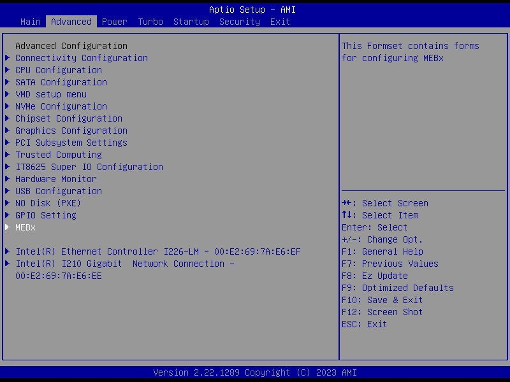Click arrow beside NVMe Configuration
This screenshot has width=510, height=382.
(x=8, y=106)
